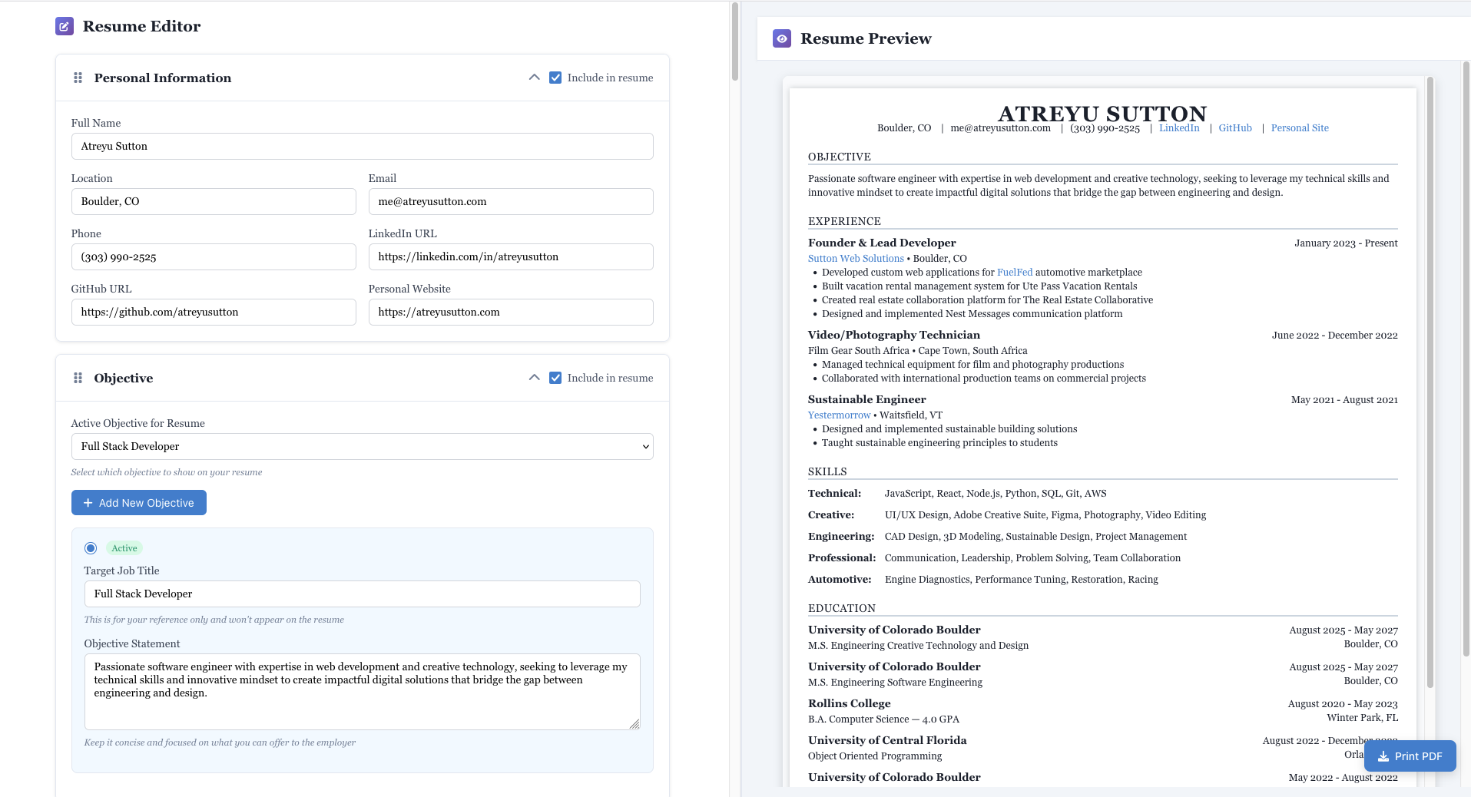Click the GitHub link in resume preview

pyautogui.click(x=1234, y=127)
